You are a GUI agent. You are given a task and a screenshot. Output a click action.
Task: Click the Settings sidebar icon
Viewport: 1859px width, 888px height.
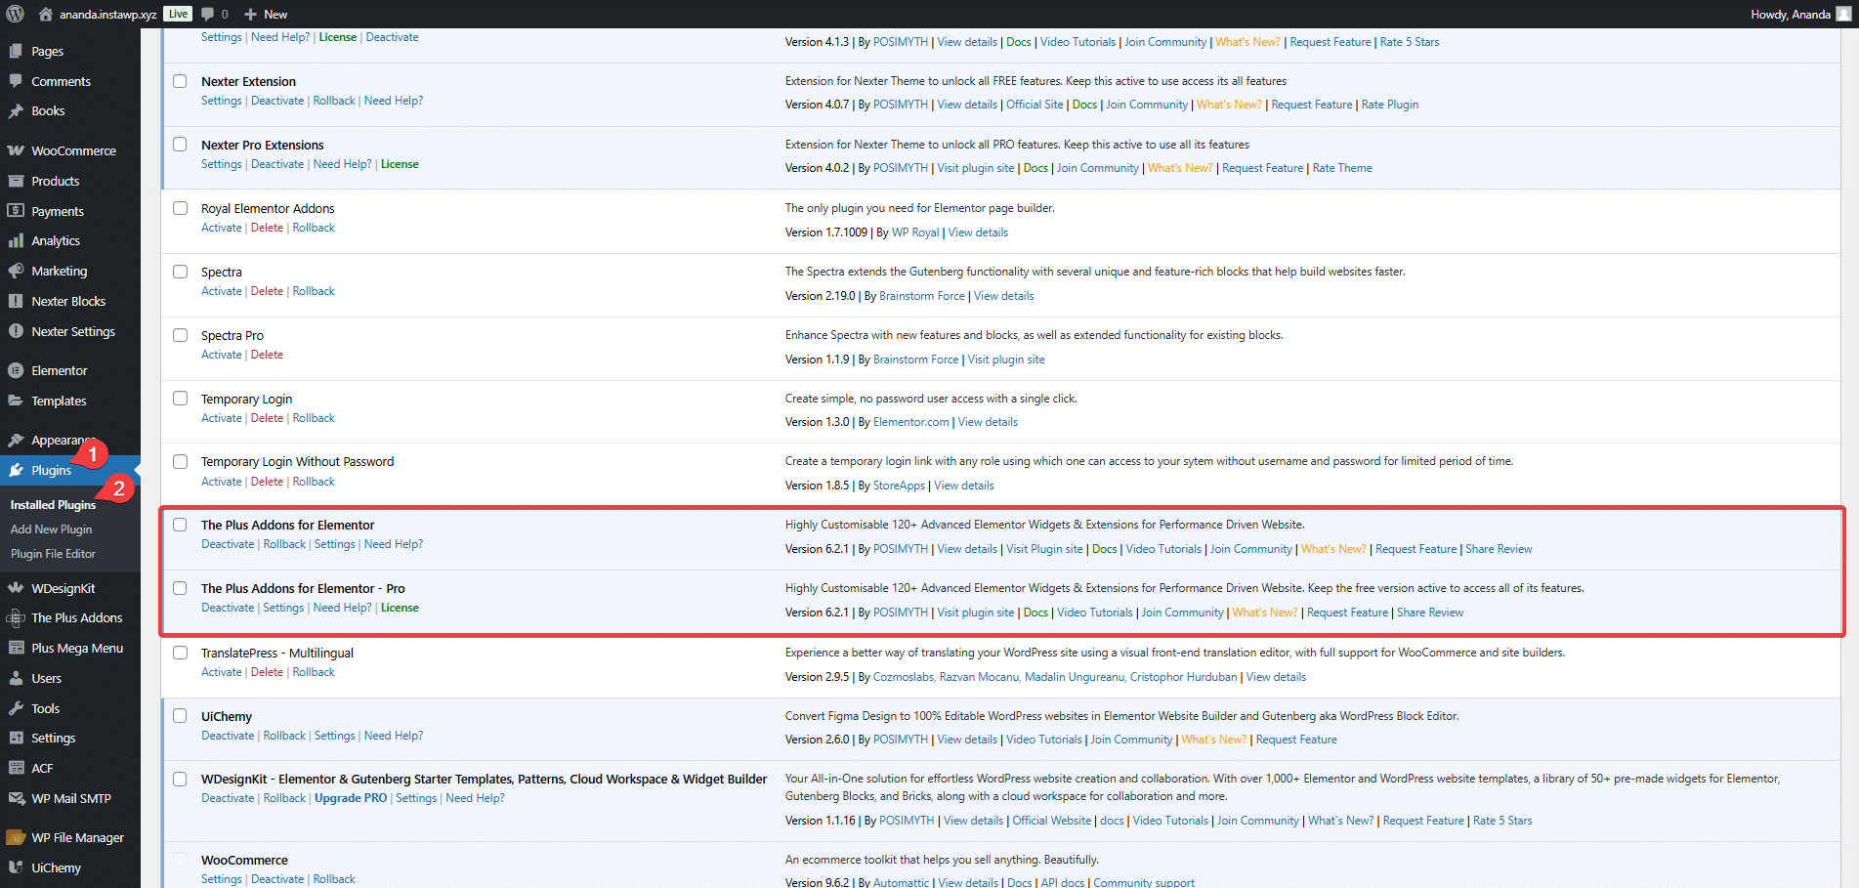click(x=16, y=738)
